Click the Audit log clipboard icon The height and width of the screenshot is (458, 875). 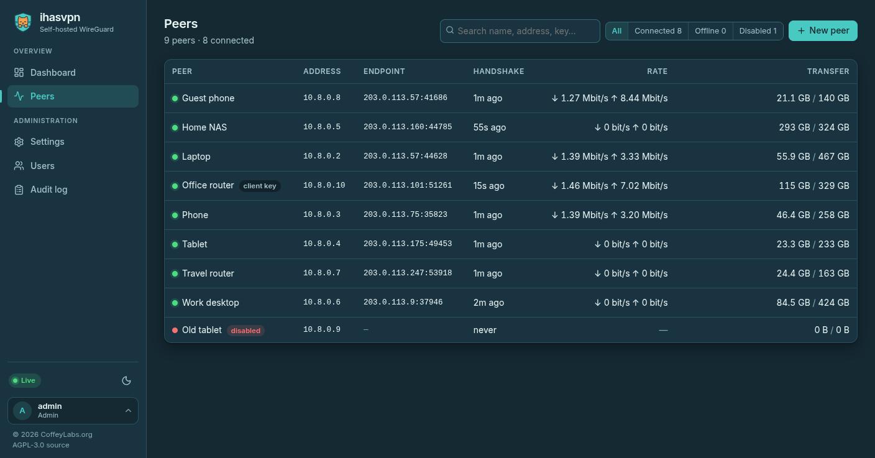[x=19, y=190]
